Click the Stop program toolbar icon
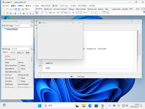 click(24, 13)
